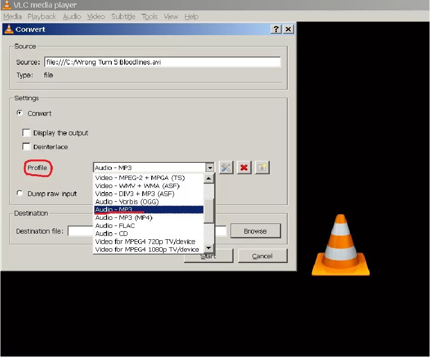Open the Media menu
430x357 pixels.
(x=12, y=17)
